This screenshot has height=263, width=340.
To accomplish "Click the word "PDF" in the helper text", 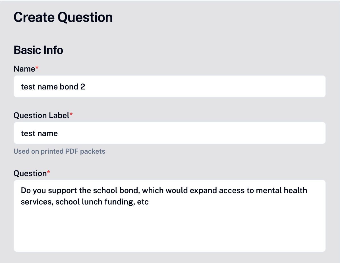I will tap(72, 151).
